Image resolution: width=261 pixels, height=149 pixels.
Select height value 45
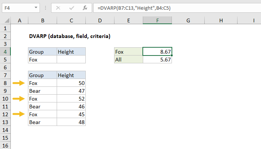(x=71, y=114)
